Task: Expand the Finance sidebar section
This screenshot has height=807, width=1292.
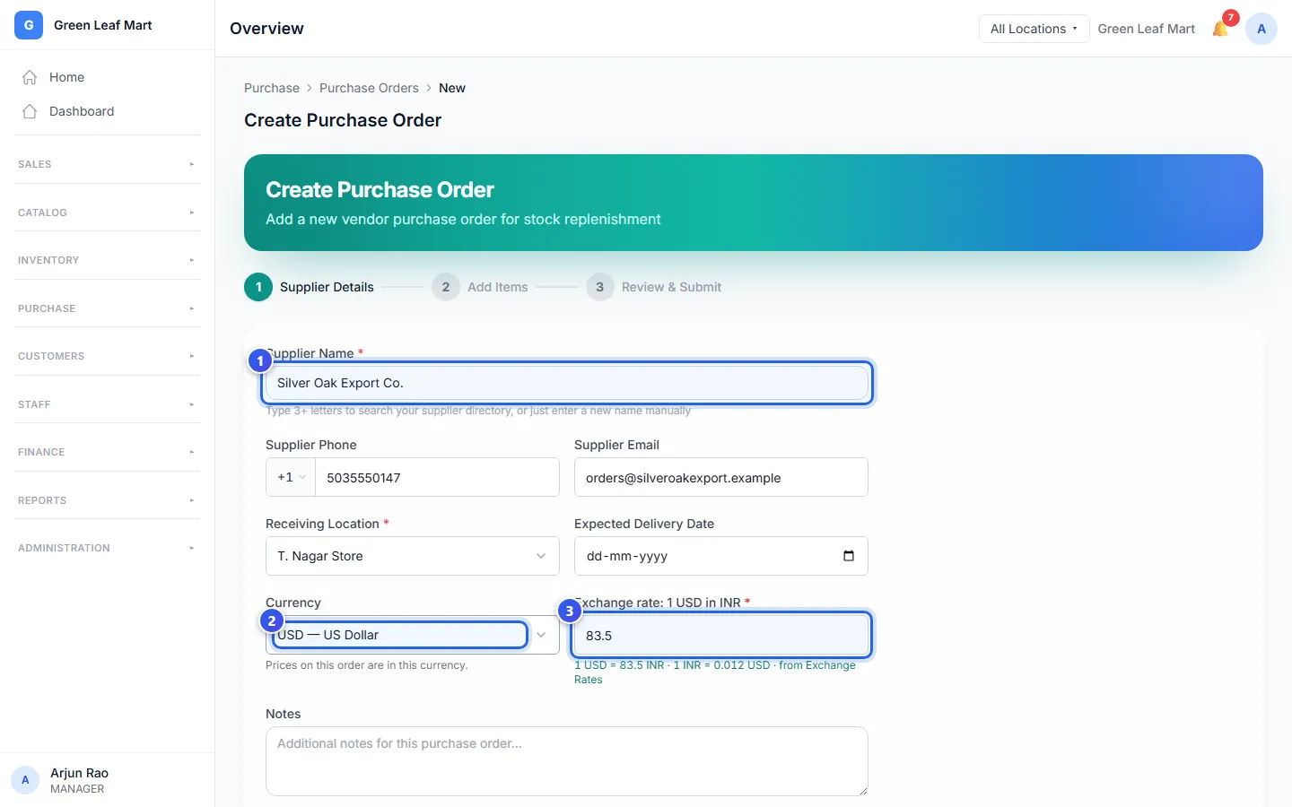Action: click(108, 452)
